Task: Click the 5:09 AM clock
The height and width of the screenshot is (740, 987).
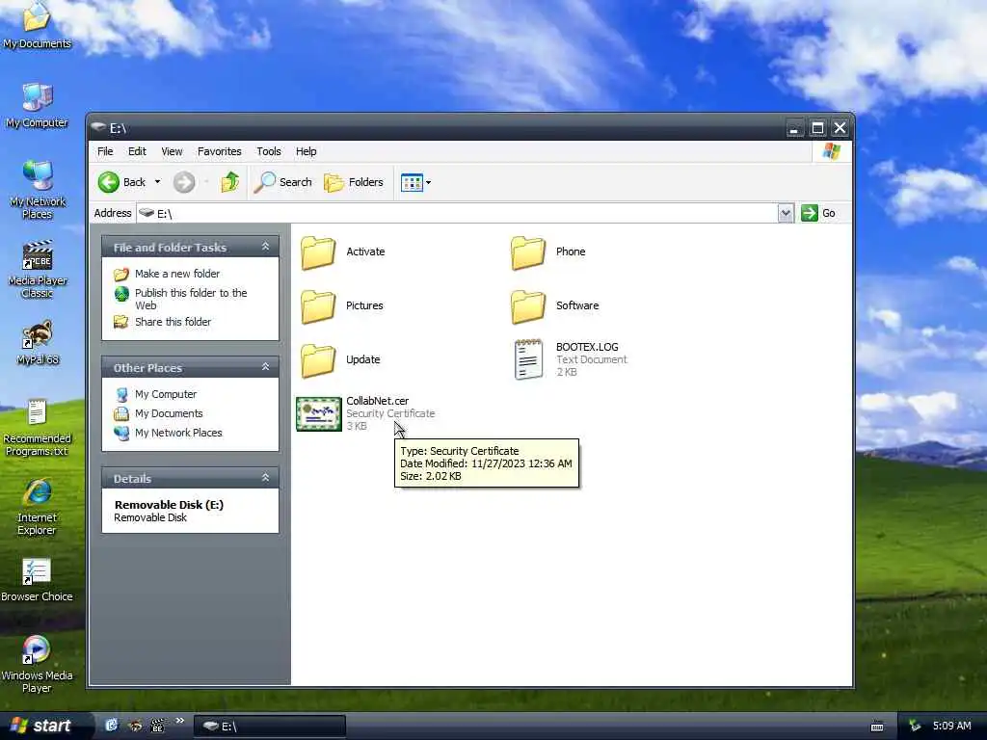Action: (951, 727)
